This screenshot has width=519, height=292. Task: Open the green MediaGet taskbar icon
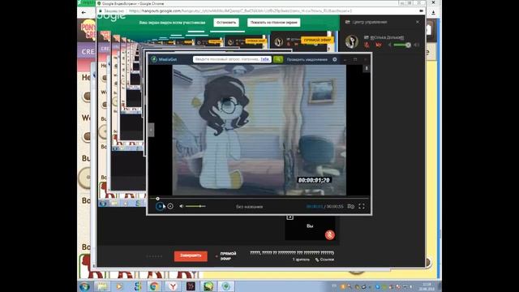tap(226, 286)
